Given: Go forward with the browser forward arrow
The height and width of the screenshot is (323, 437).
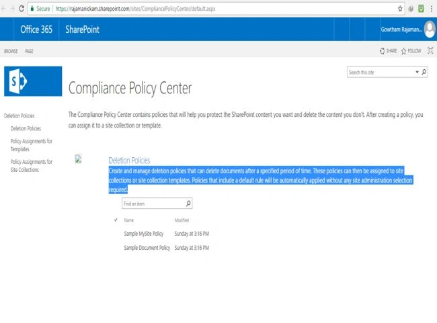Looking at the screenshot, I should 12,9.
